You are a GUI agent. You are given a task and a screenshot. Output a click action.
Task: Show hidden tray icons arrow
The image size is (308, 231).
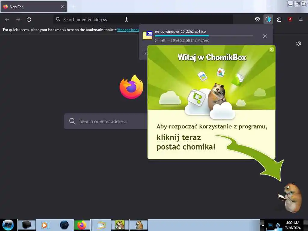click(262, 225)
